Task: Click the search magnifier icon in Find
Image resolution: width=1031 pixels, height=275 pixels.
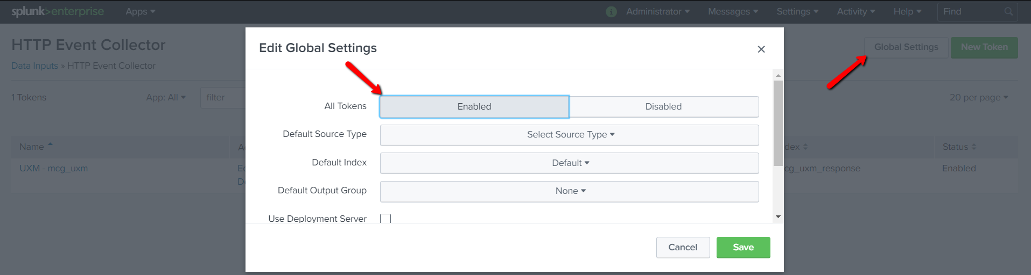Action: [x=1008, y=11]
